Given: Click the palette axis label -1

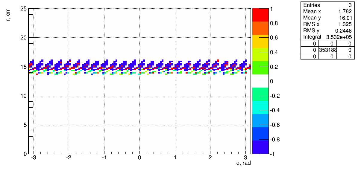Looking at the screenshot, I should point(273,154).
